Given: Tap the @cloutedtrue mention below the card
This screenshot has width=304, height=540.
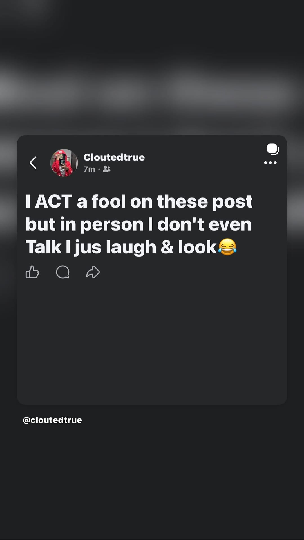Looking at the screenshot, I should coord(52,420).
